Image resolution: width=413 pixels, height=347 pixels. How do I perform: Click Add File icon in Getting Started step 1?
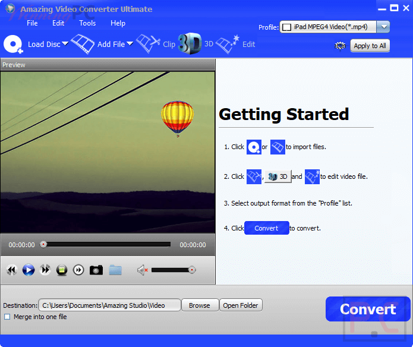point(278,147)
